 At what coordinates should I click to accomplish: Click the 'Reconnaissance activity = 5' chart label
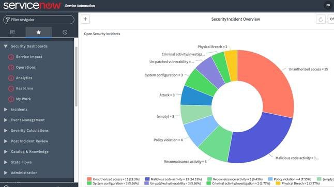point(185,162)
